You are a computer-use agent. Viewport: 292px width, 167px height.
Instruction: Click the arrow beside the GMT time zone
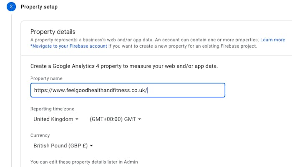[139, 119]
